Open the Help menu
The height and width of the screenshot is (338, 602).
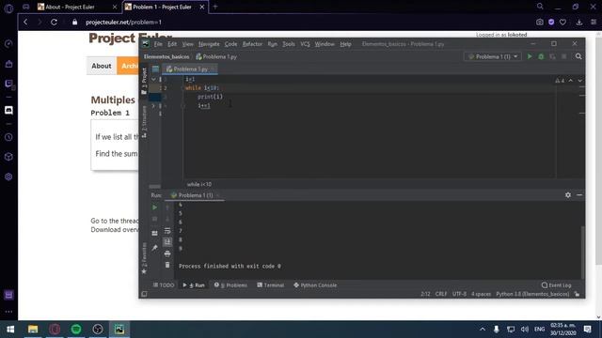point(345,44)
